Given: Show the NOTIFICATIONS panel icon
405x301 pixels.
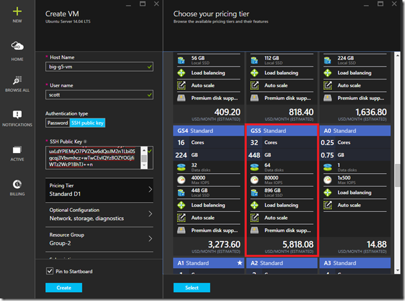Looking at the screenshot, I should [x=17, y=114].
